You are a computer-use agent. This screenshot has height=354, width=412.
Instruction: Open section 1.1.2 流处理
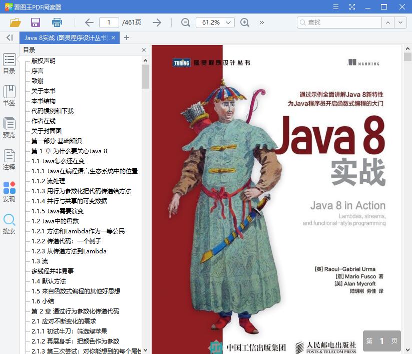click(x=49, y=181)
